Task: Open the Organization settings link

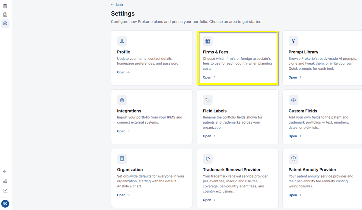Action: click(123, 195)
